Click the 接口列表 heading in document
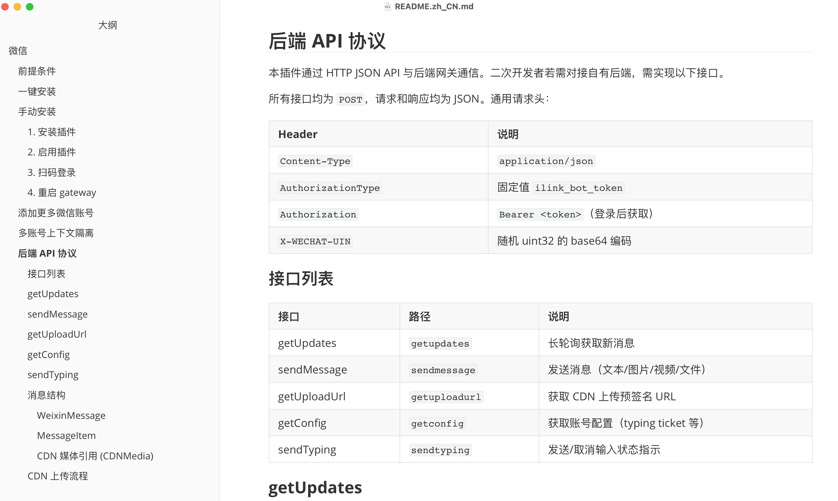This screenshot has height=501, width=838. click(301, 279)
